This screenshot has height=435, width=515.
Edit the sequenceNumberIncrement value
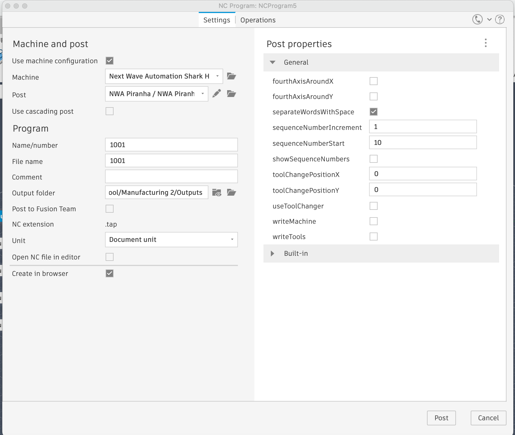coord(423,126)
